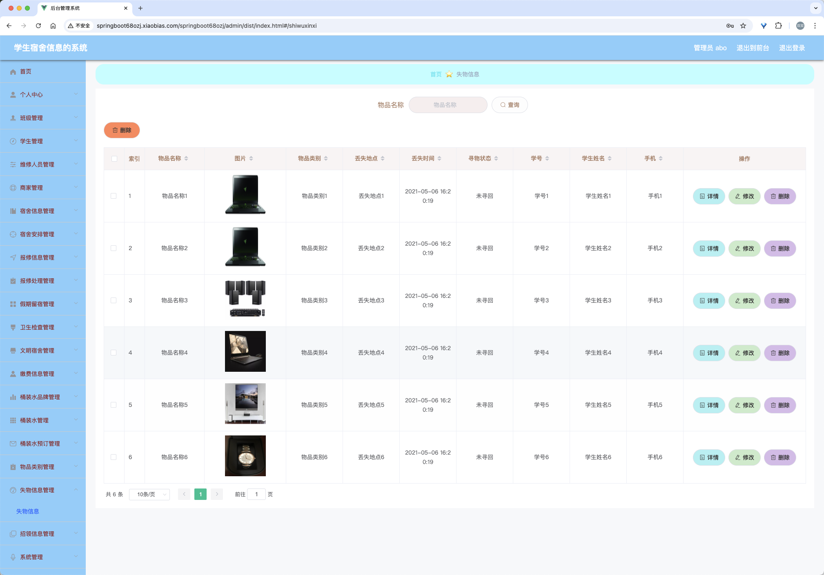Click page number 1 in pagination
This screenshot has height=575, width=824.
200,494
